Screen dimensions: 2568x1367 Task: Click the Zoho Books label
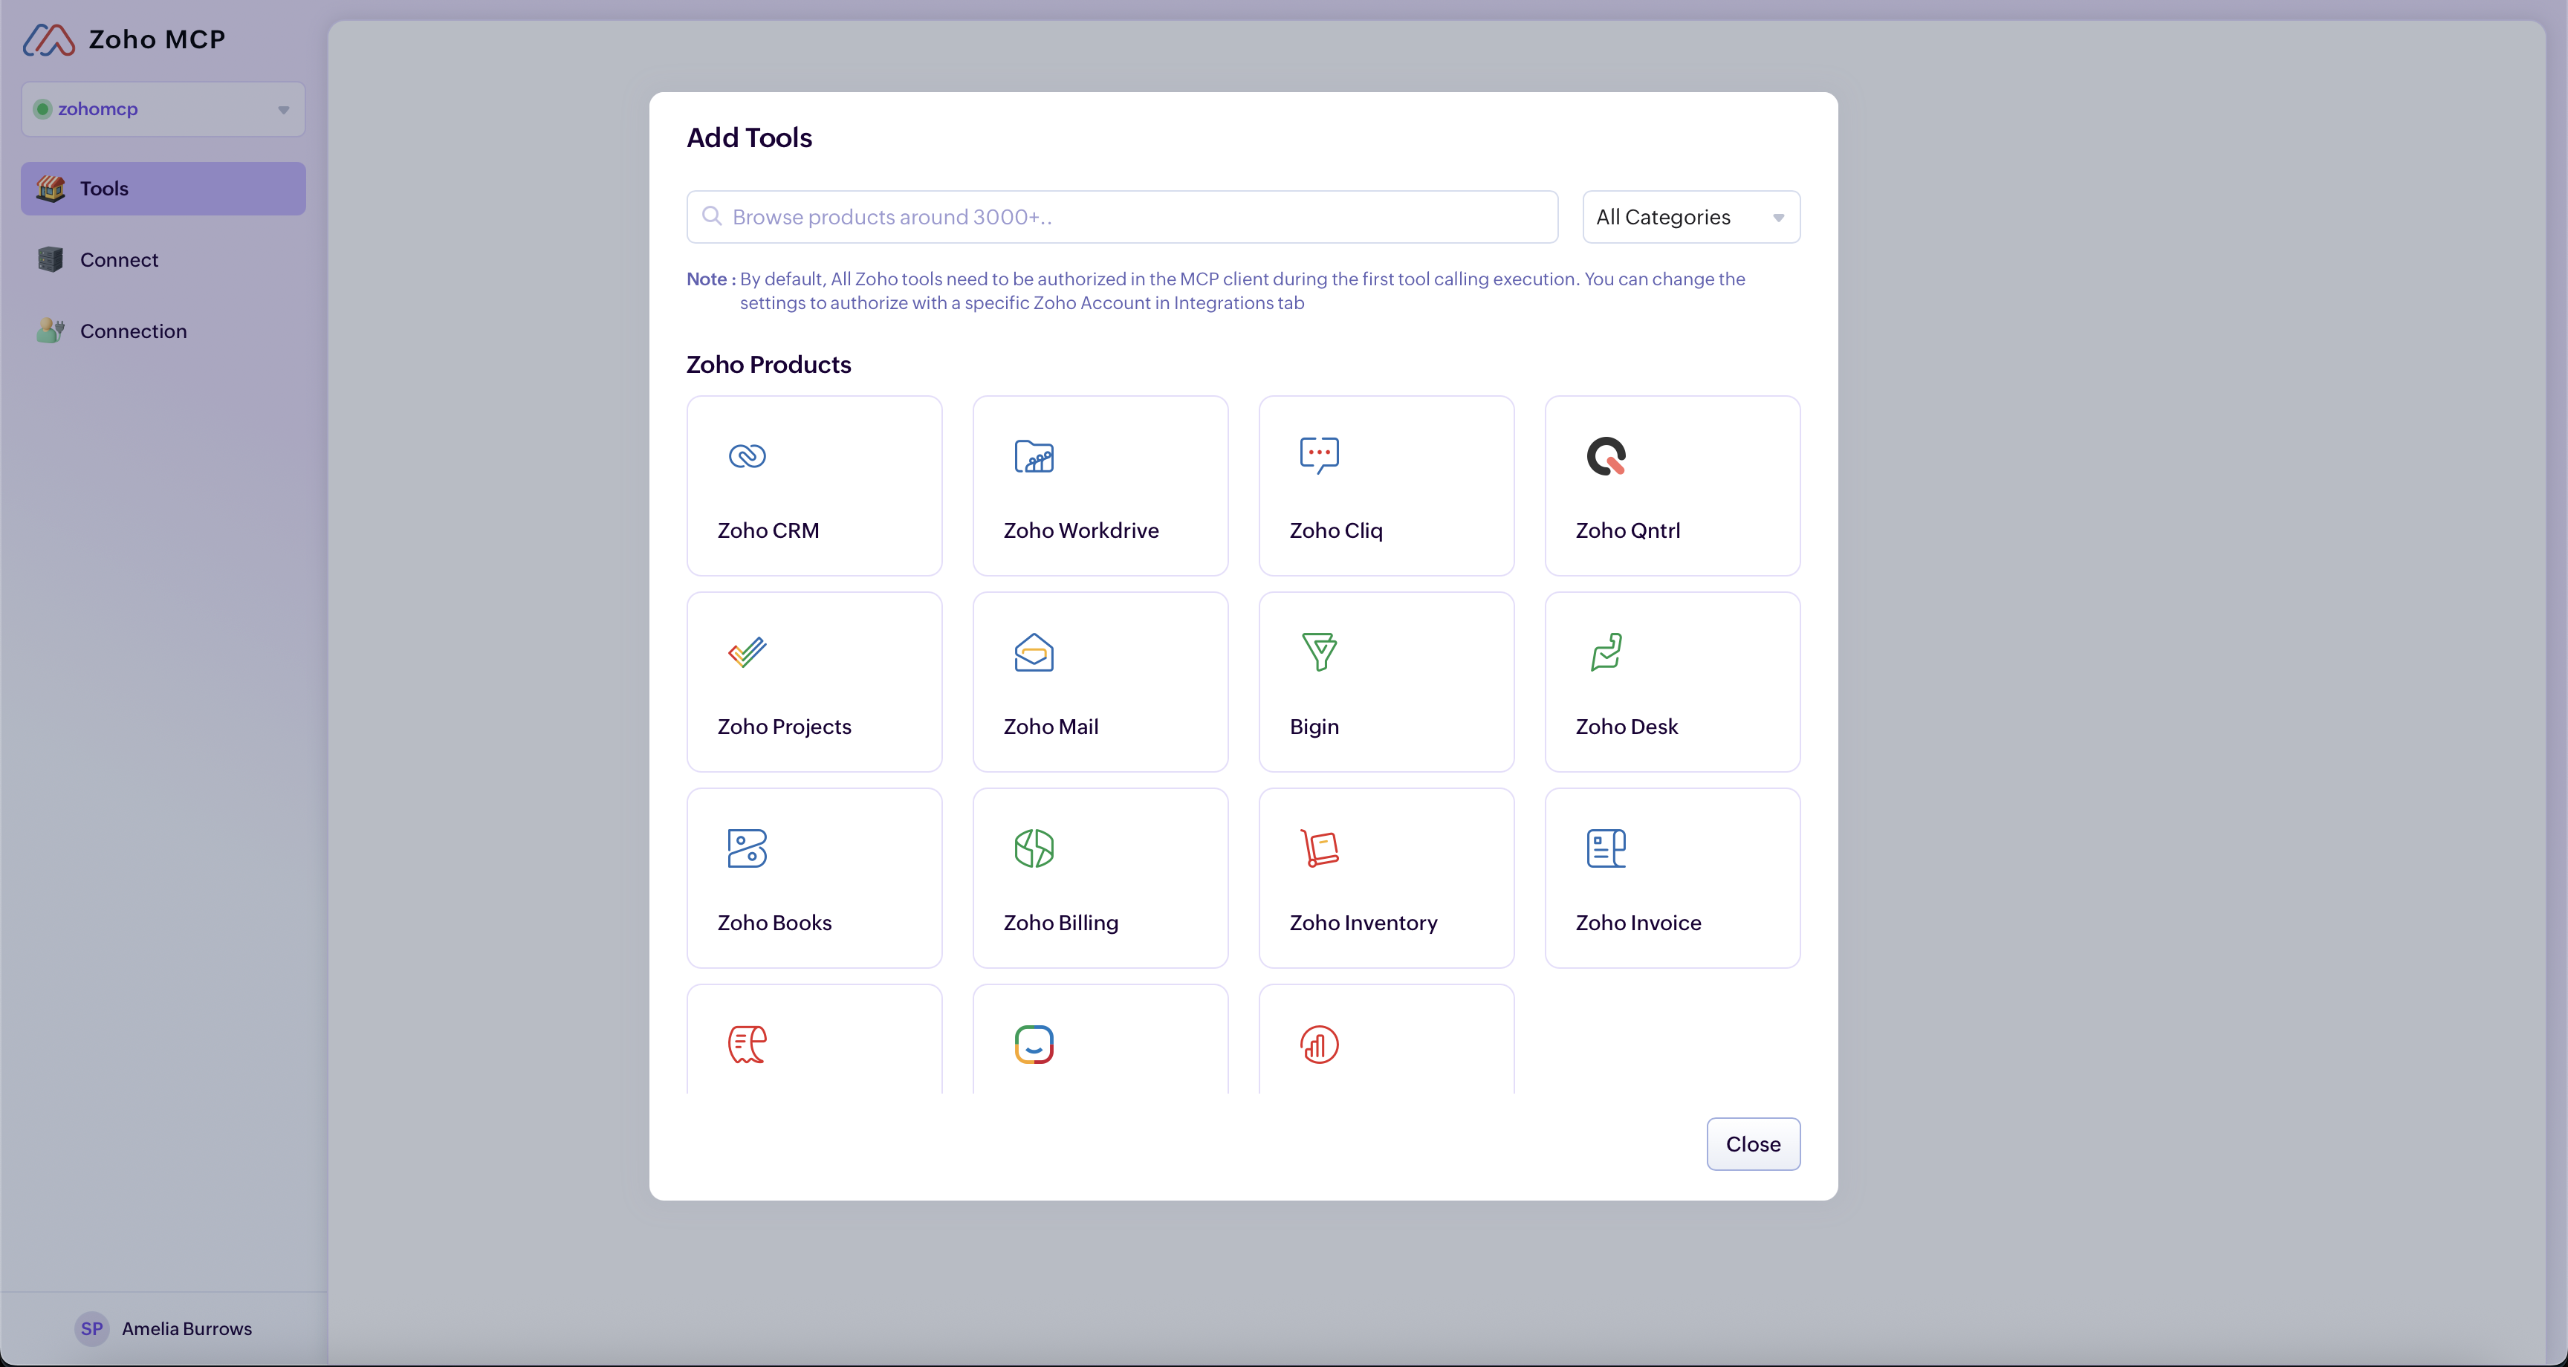[x=774, y=923]
